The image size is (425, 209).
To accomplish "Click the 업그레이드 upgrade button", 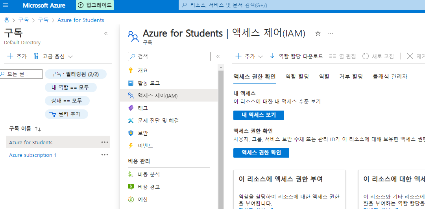I will point(95,5).
